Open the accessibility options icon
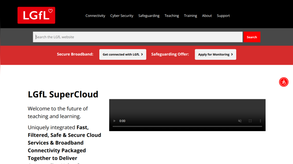The image size is (293, 164). 284,82
